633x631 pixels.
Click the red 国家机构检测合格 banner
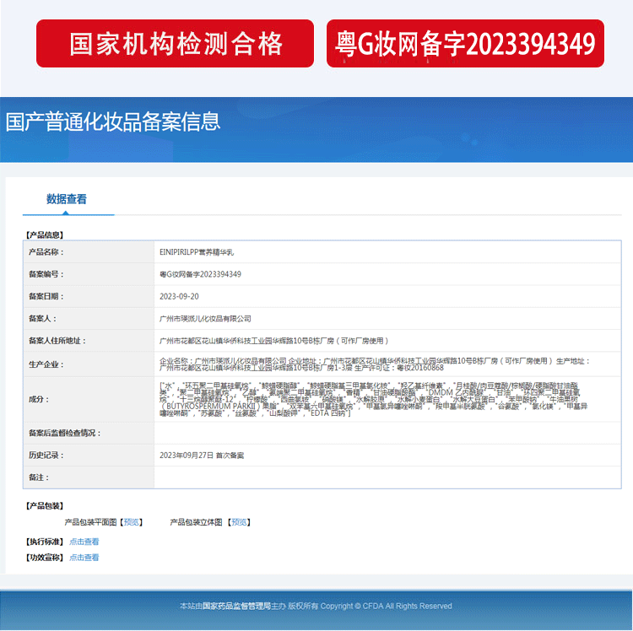175,44
